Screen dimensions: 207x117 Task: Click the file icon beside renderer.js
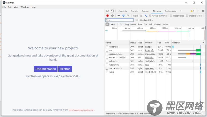coord(107,47)
